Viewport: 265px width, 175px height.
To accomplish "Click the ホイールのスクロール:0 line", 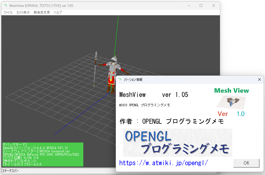I will click(x=22, y=164).
